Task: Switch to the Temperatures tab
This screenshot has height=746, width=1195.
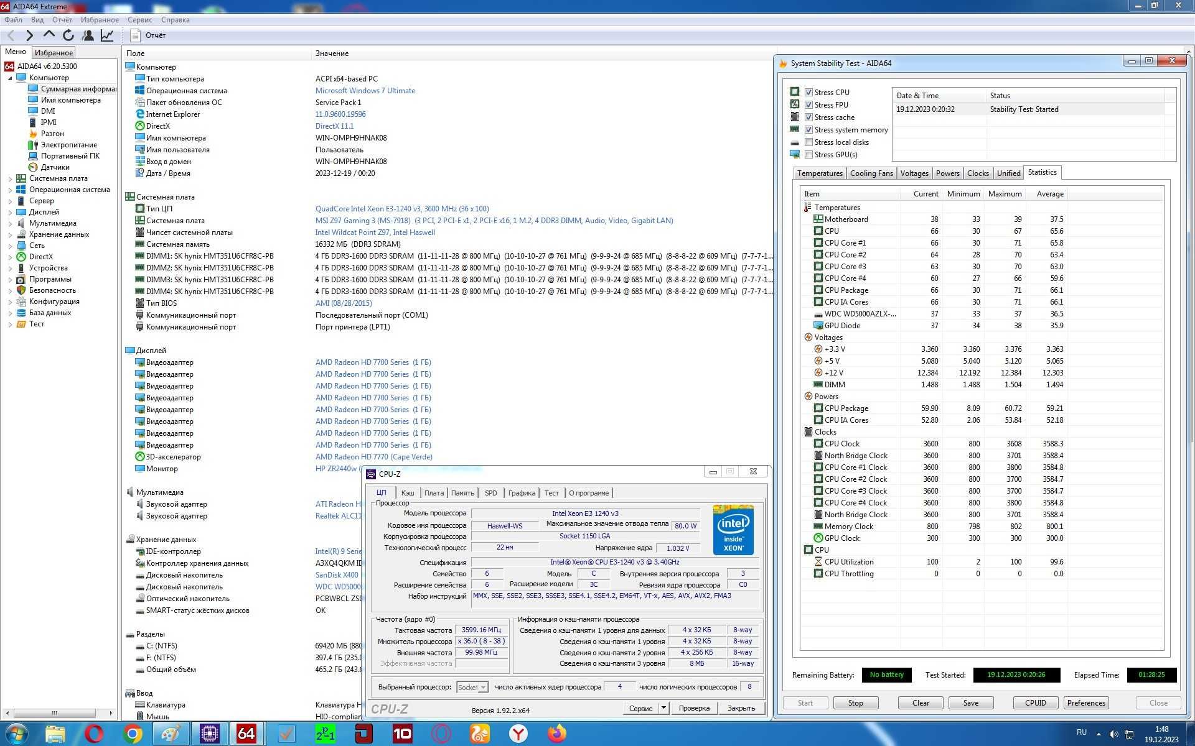Action: (819, 173)
